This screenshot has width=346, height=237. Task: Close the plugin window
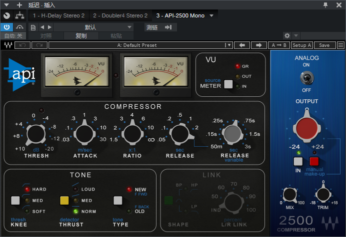tap(339, 5)
